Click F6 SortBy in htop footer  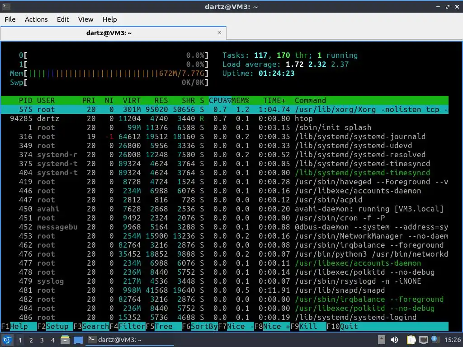coord(200,326)
